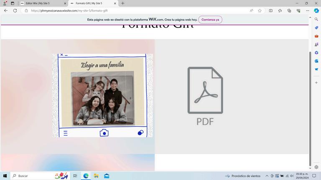Screen dimensions: 321x180
Task: Show hidden system tray icons
Action: tap(267, 176)
